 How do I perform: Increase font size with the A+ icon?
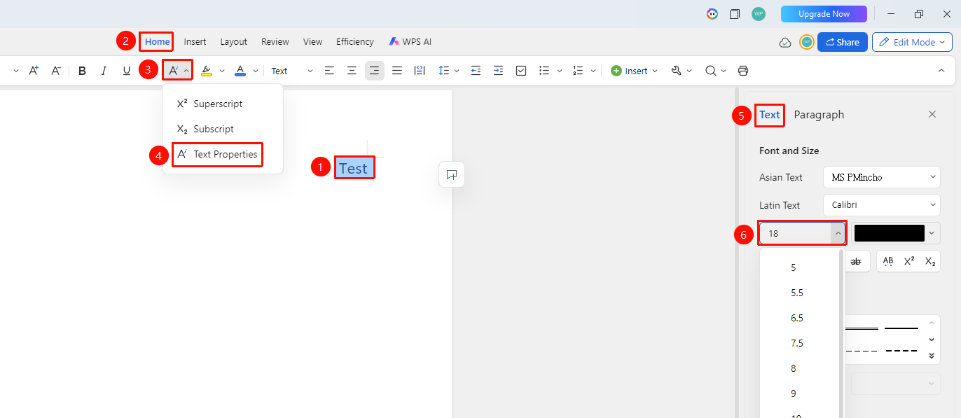pos(34,71)
